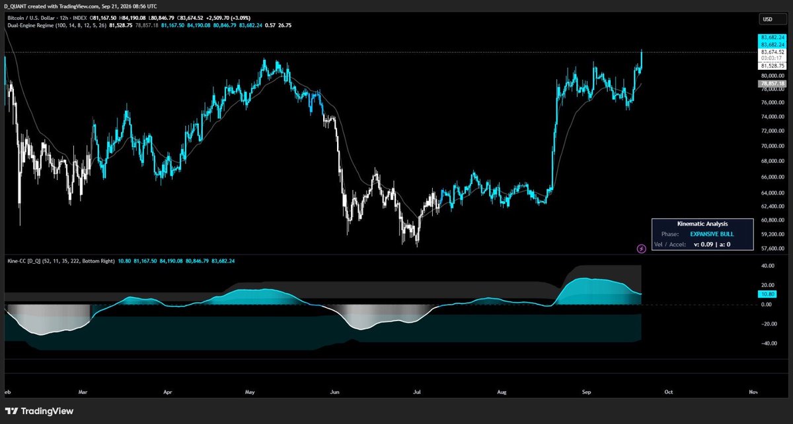Click the Phase: row label
Viewport: 793px width, 424px height.
[669, 234]
